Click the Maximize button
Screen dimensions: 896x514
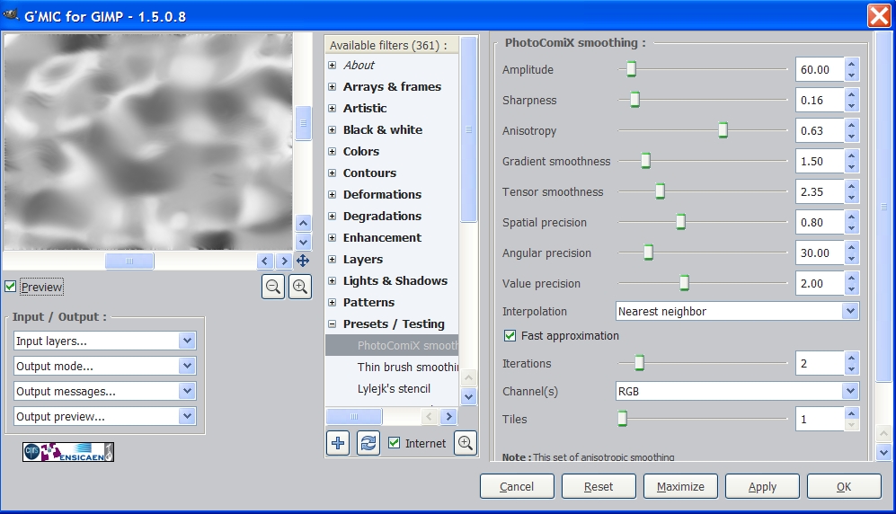pos(680,486)
